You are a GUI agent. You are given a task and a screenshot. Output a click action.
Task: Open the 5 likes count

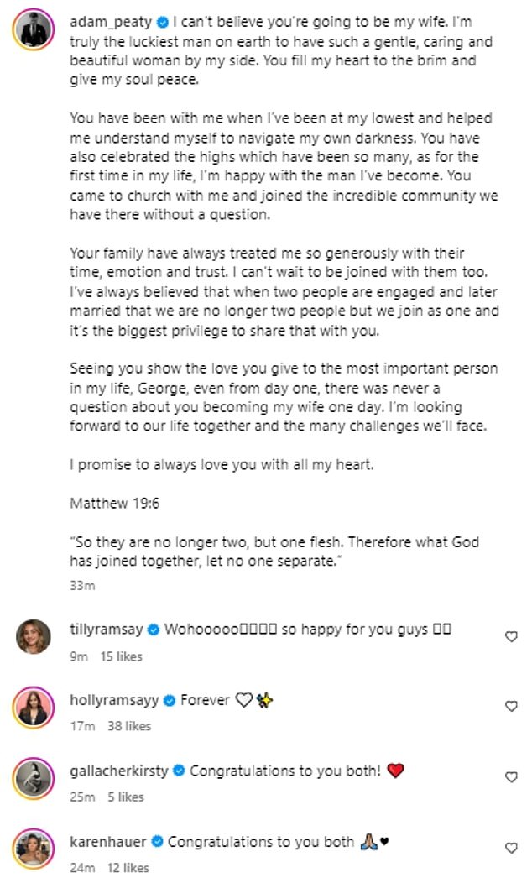pyautogui.click(x=126, y=797)
